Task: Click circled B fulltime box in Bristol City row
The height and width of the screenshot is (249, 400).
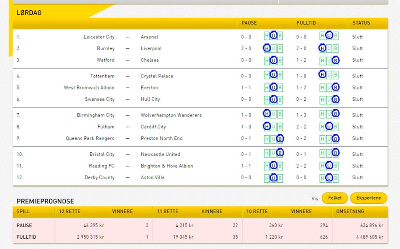Action: [336, 153]
